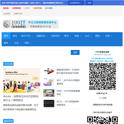Expand the 营销 dropdown menu

[x=99, y=36]
